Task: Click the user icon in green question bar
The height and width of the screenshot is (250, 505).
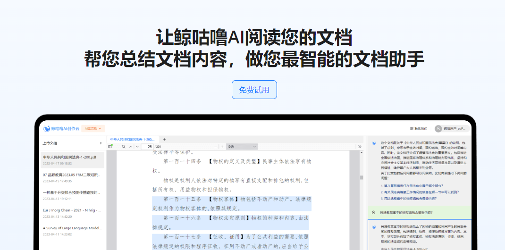Action: (x=374, y=212)
